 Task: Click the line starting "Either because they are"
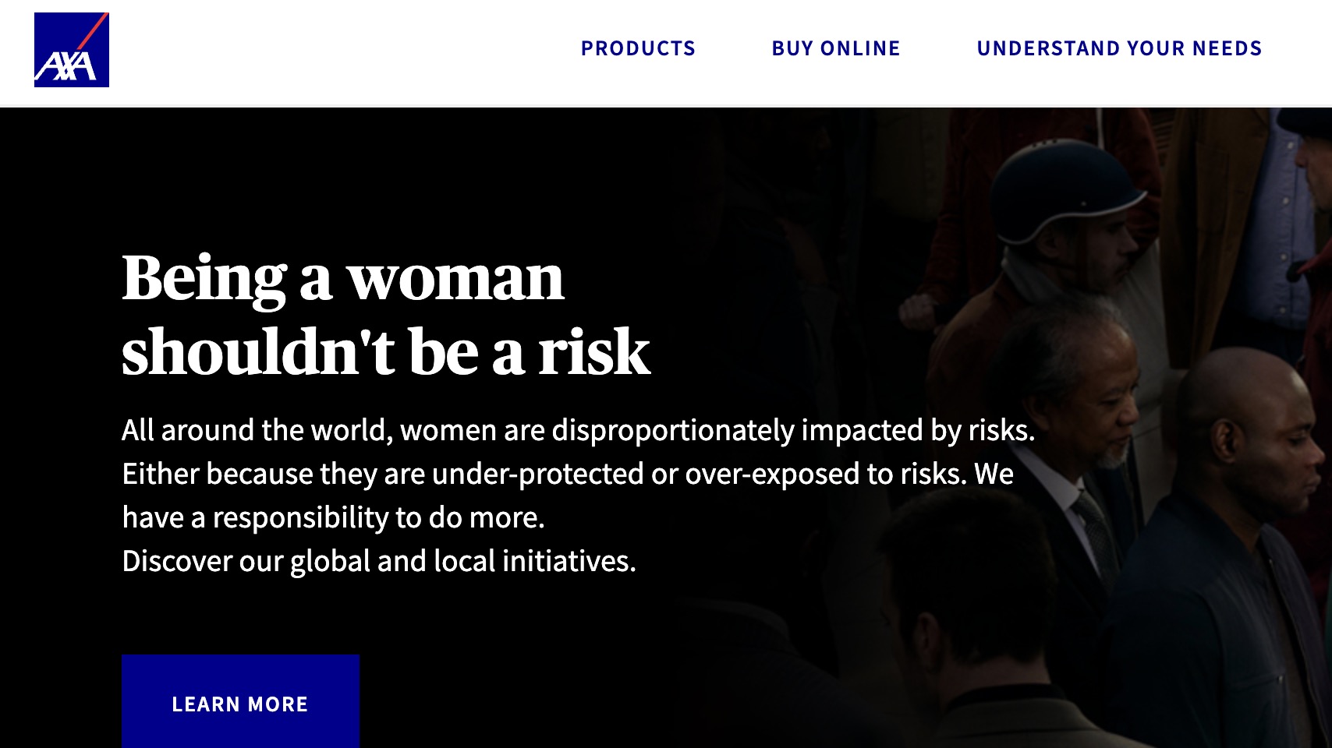[x=567, y=474]
